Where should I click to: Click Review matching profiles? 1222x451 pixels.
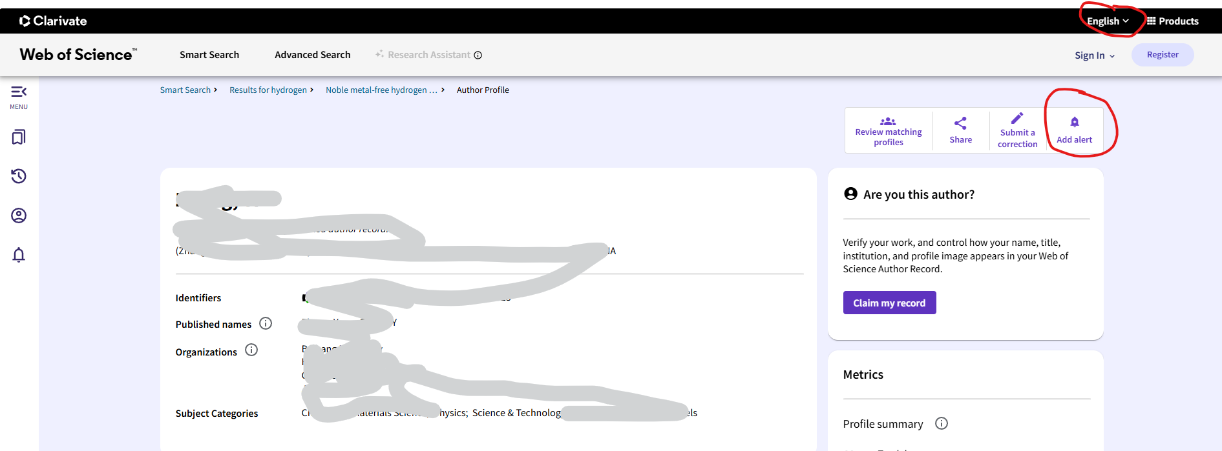889,130
